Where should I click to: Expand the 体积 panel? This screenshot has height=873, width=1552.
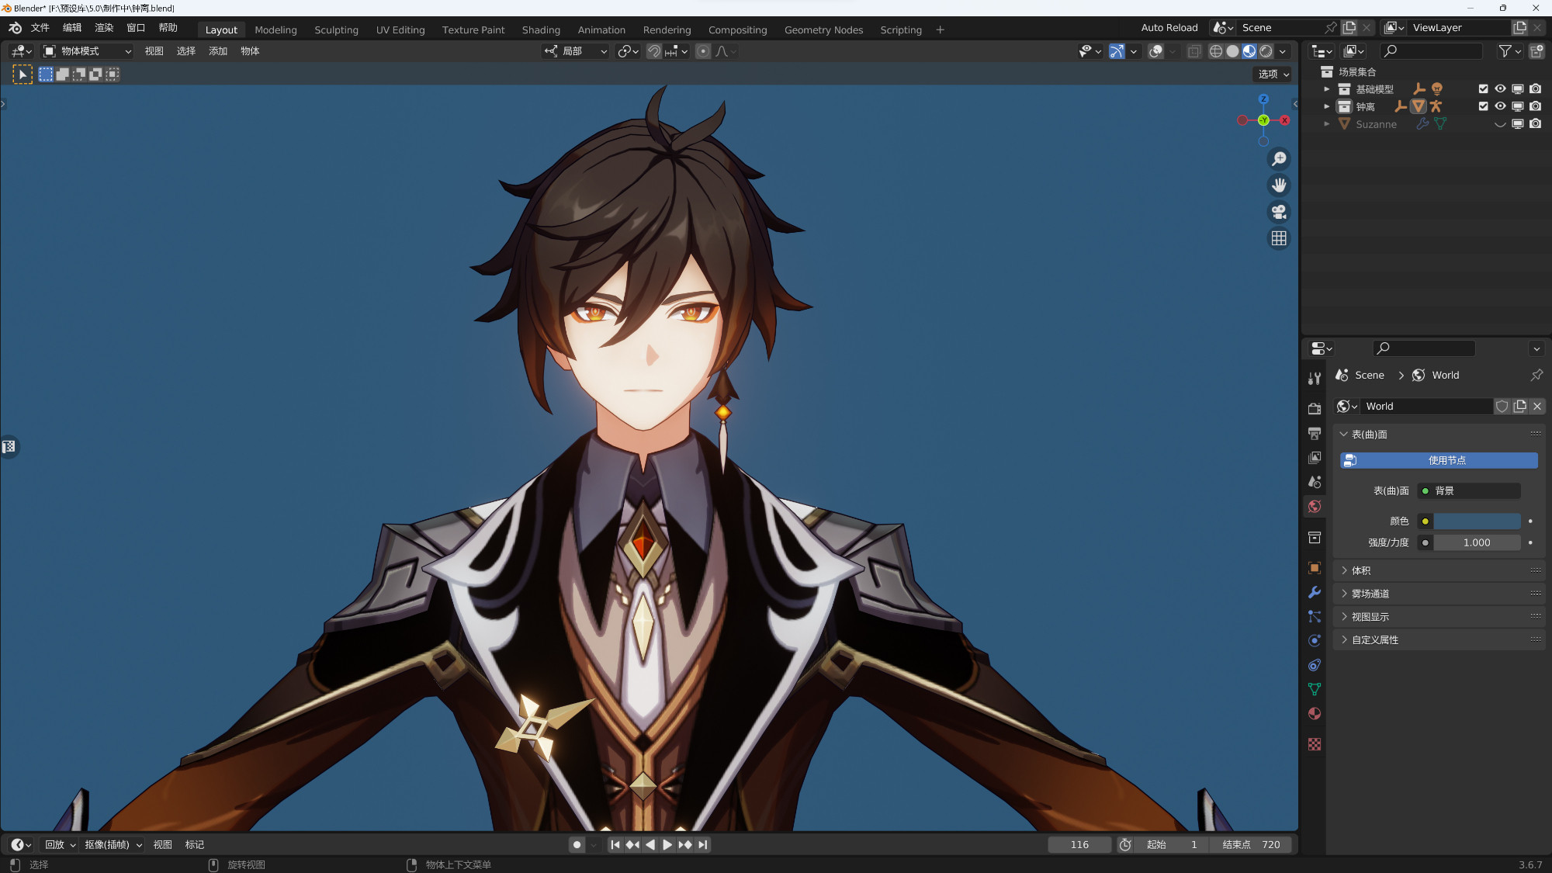tap(1361, 570)
